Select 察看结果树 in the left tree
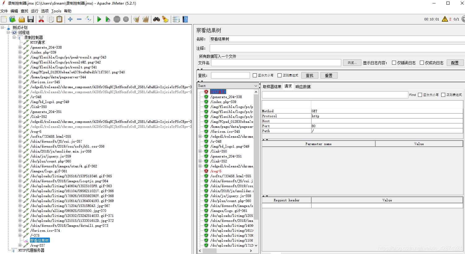 40,240
